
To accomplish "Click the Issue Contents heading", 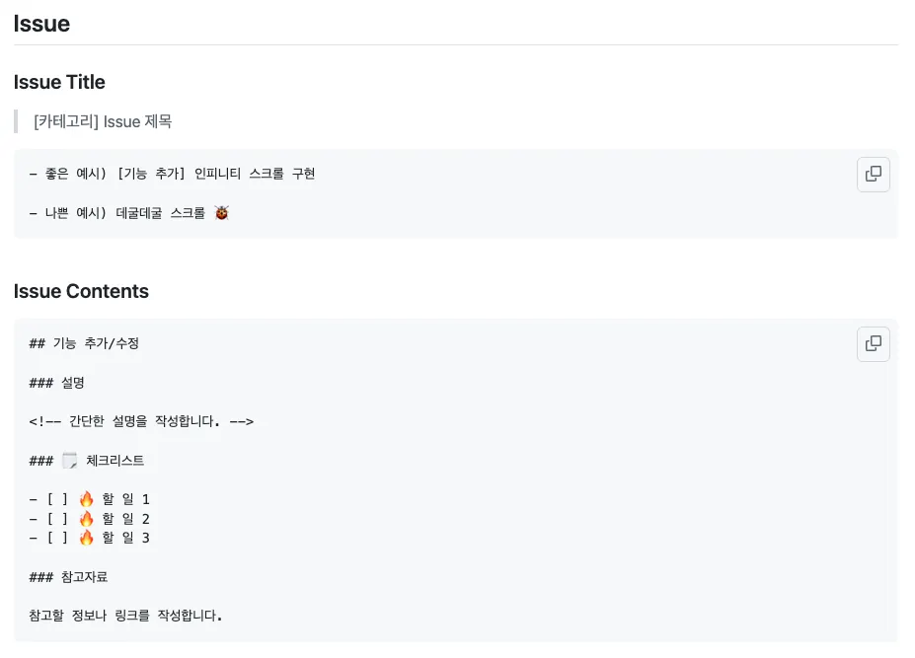I will pyautogui.click(x=81, y=291).
